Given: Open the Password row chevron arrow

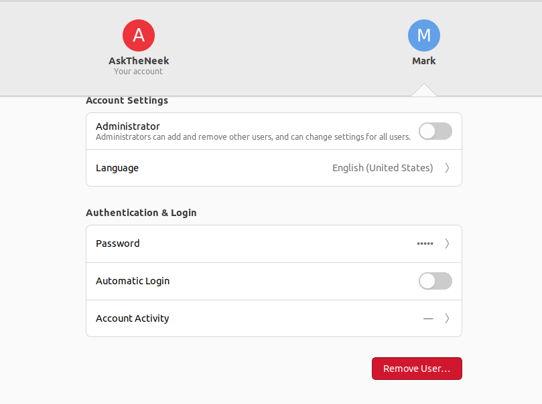Looking at the screenshot, I should pos(447,243).
